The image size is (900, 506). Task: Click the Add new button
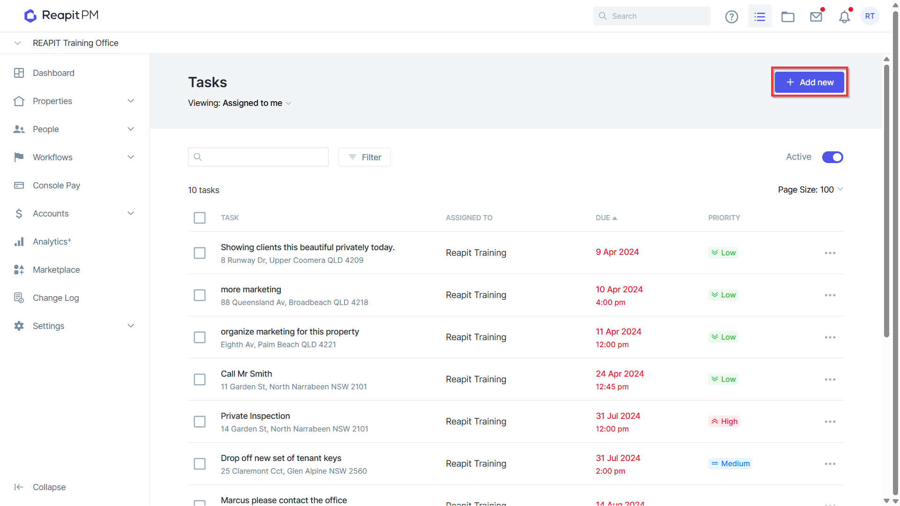click(810, 82)
